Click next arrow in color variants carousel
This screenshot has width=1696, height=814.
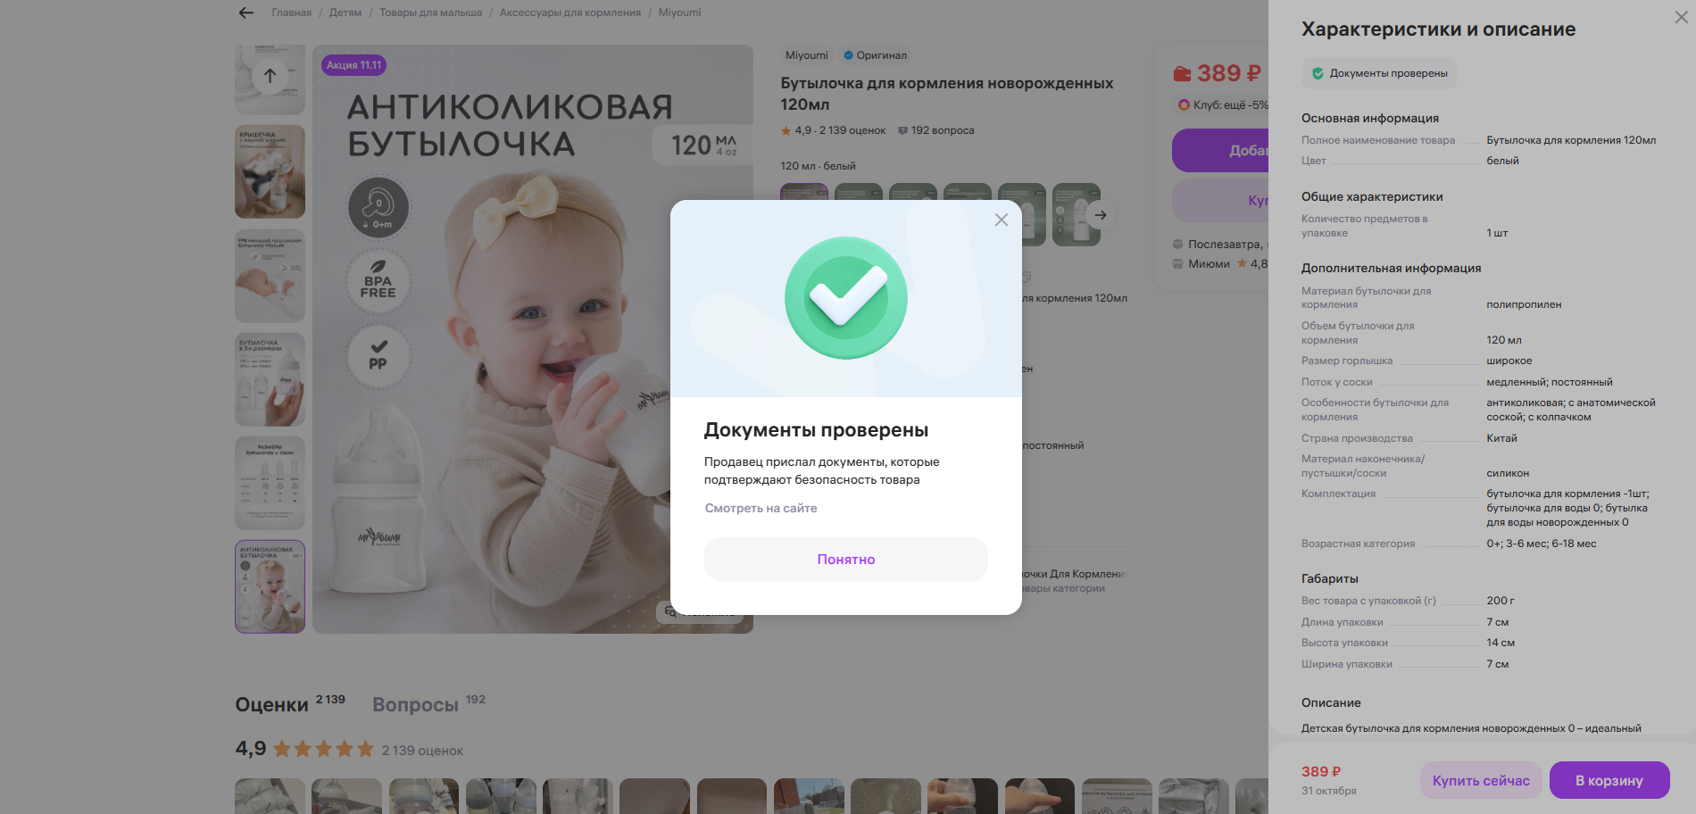coord(1101,215)
